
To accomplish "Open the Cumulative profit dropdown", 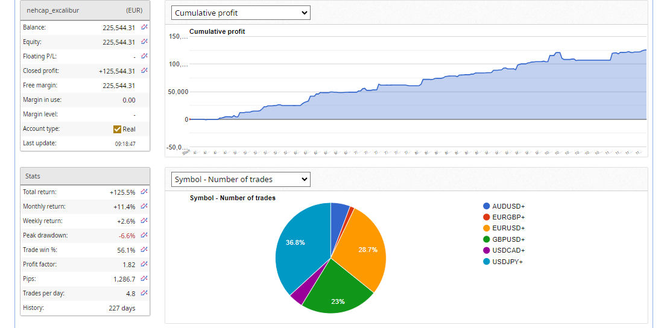I will point(241,13).
